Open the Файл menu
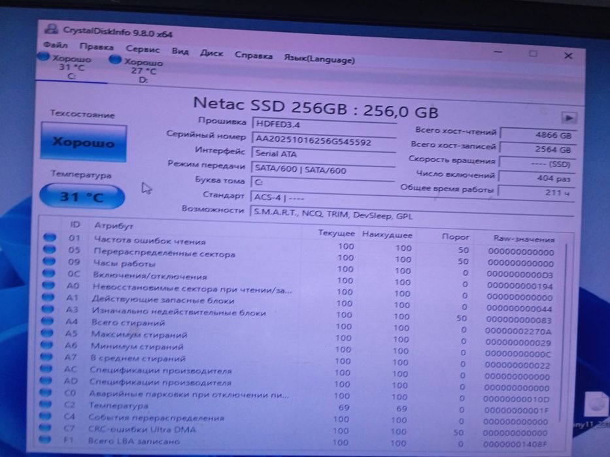The image size is (610, 457). pyautogui.click(x=55, y=44)
